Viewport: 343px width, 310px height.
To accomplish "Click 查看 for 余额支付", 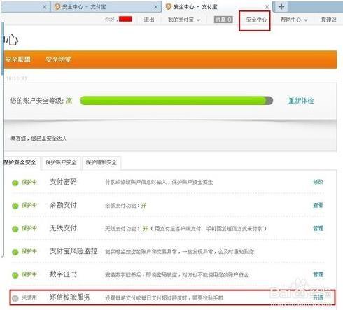I will 318,205.
